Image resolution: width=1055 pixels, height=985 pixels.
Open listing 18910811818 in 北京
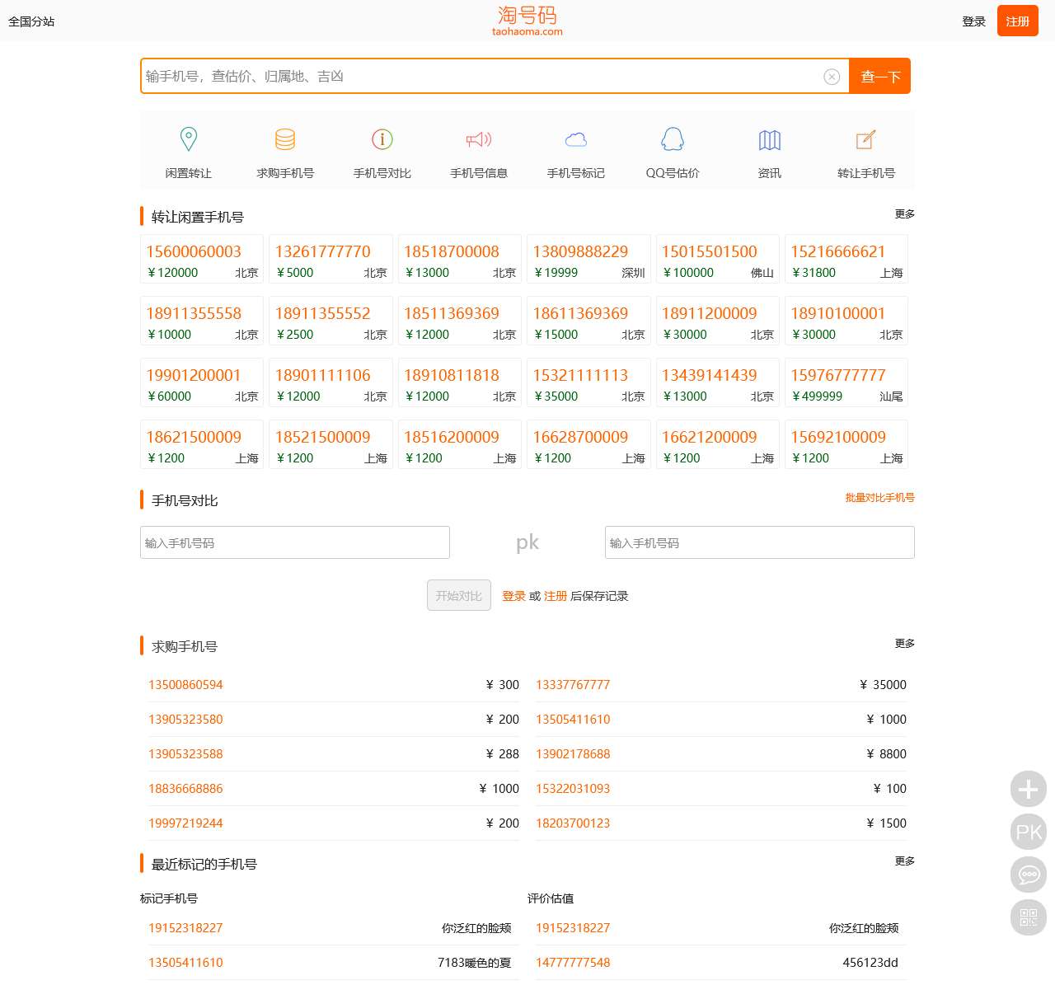pyautogui.click(x=460, y=383)
